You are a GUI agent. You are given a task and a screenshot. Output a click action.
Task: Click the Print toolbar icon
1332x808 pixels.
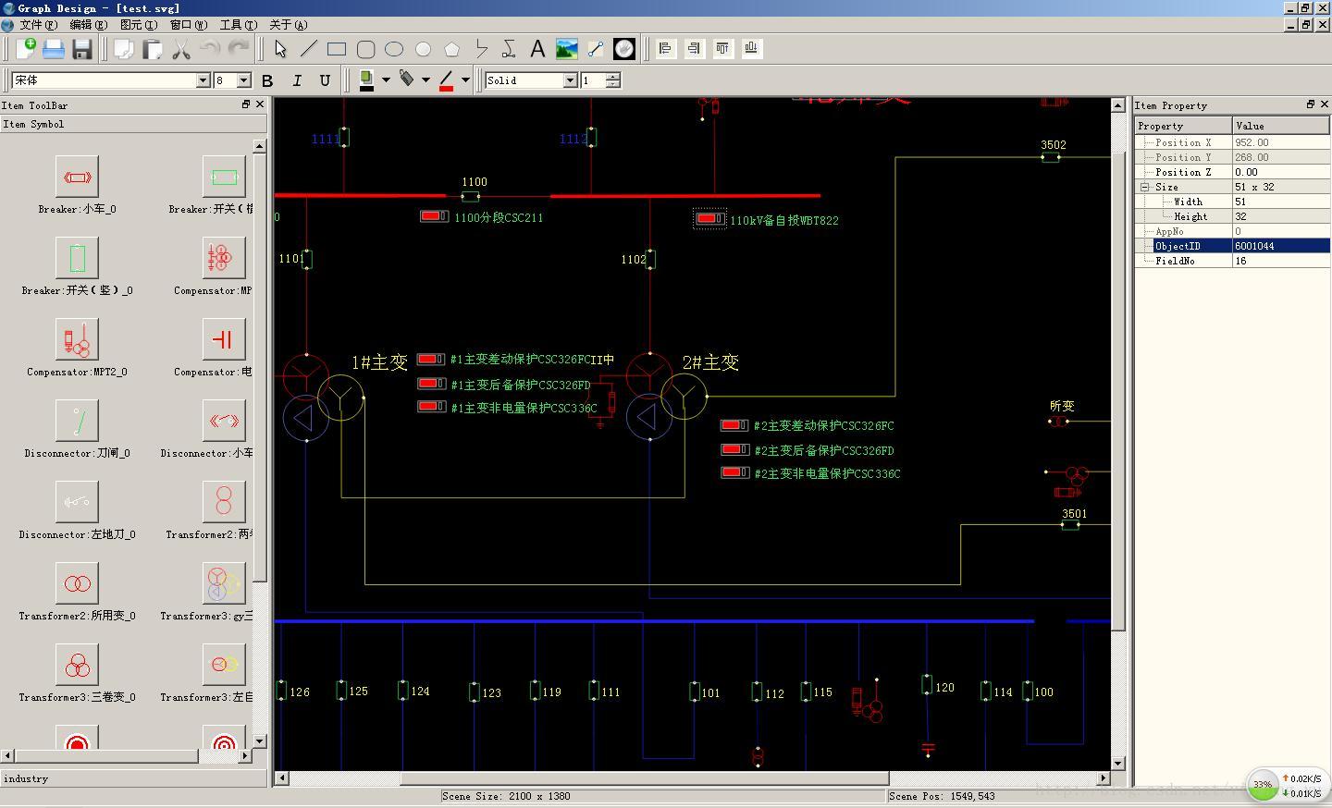point(54,49)
